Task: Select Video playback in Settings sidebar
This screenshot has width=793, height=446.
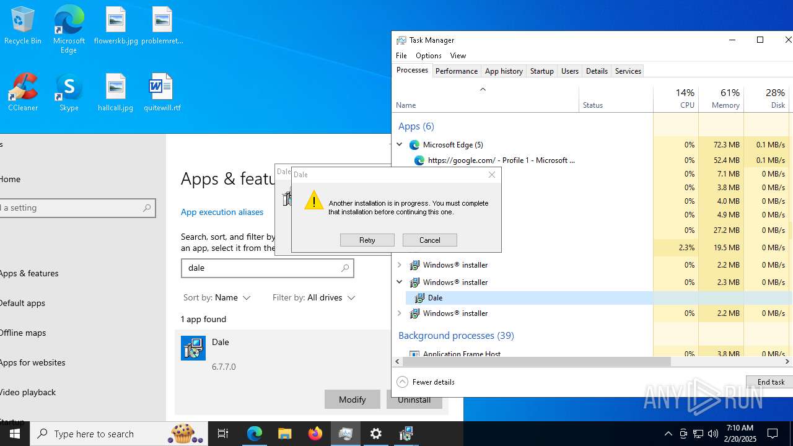Action: pyautogui.click(x=28, y=392)
